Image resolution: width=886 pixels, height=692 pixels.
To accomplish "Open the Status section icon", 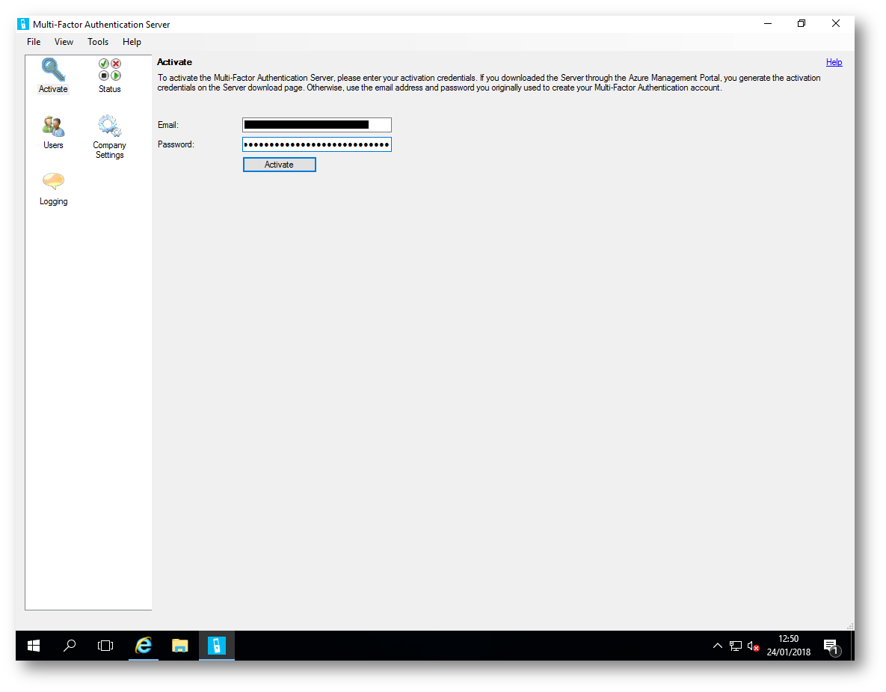I will click(110, 70).
